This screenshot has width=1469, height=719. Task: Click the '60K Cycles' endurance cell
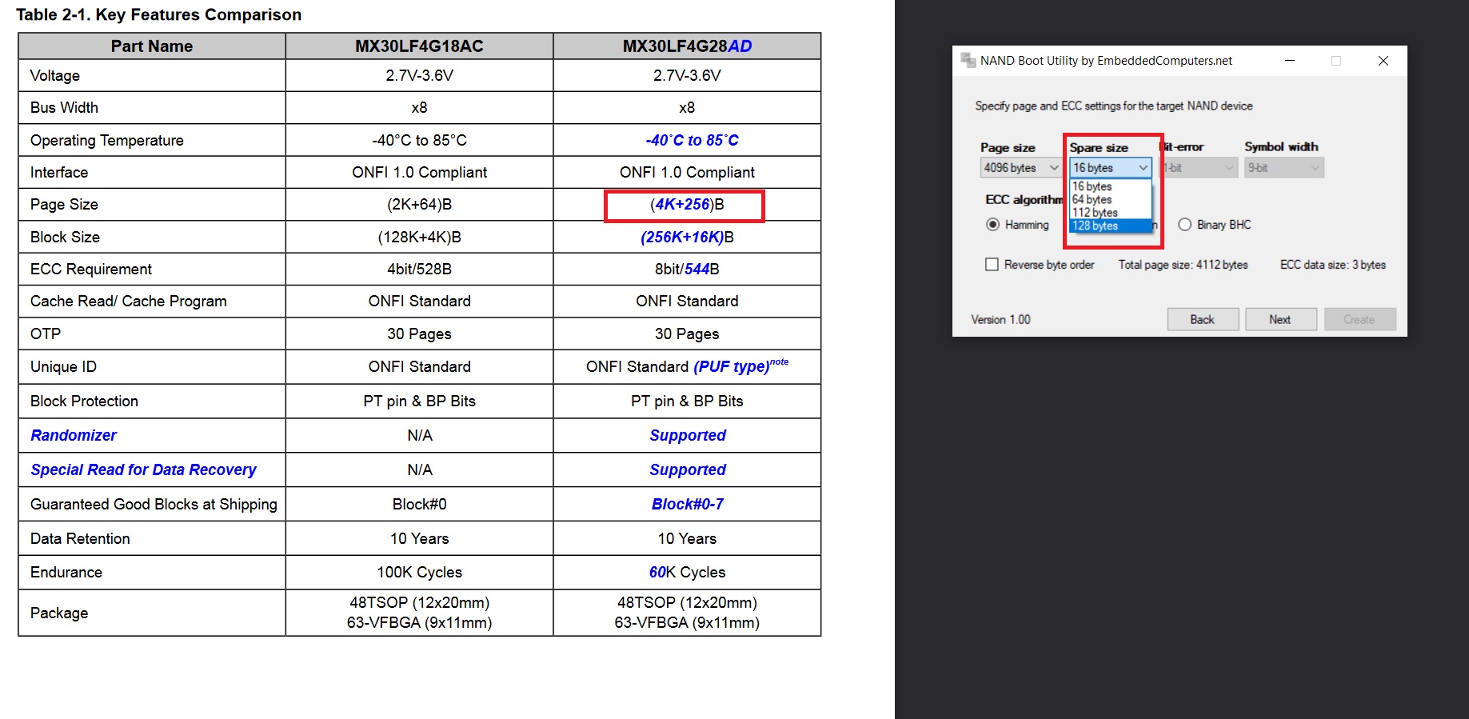[687, 573]
